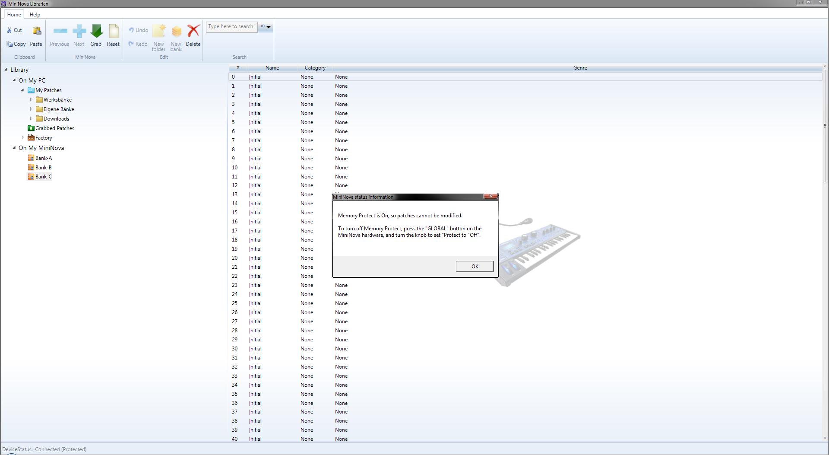Click the DeviceStatus Connected (Protected) text
Viewport: 829px width, 455px height.
(44, 449)
